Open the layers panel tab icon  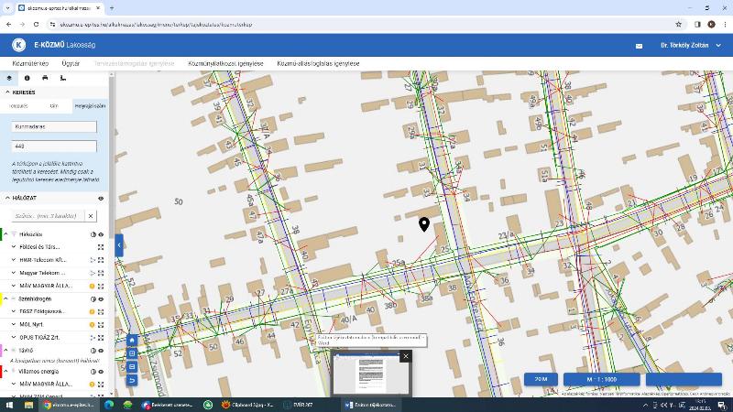click(8, 78)
